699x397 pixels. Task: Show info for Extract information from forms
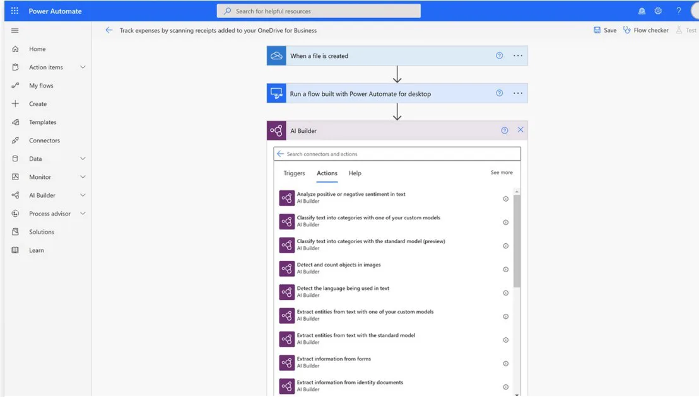(505, 364)
